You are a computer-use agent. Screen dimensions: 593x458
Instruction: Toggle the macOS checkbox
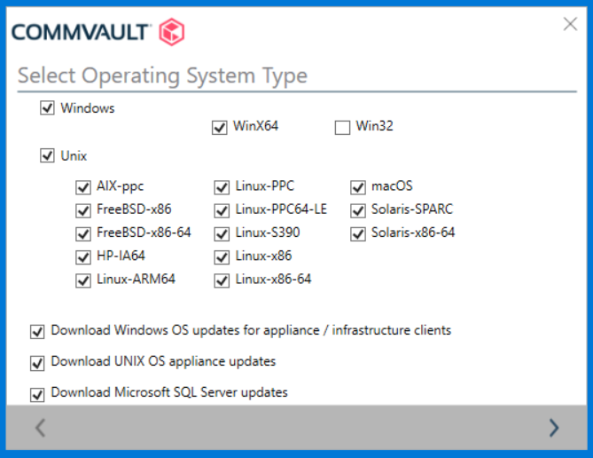358,187
